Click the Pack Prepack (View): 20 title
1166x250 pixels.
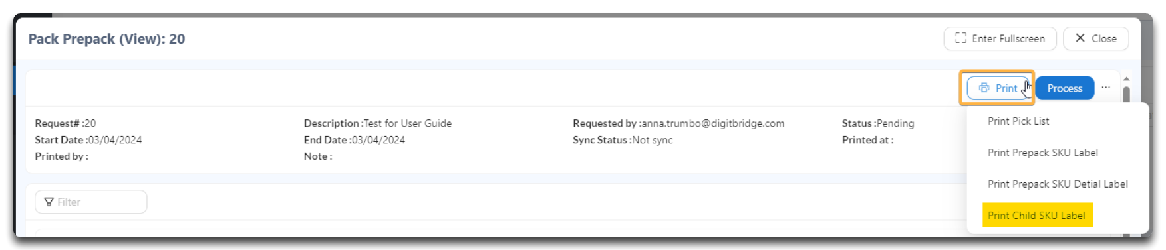[106, 39]
